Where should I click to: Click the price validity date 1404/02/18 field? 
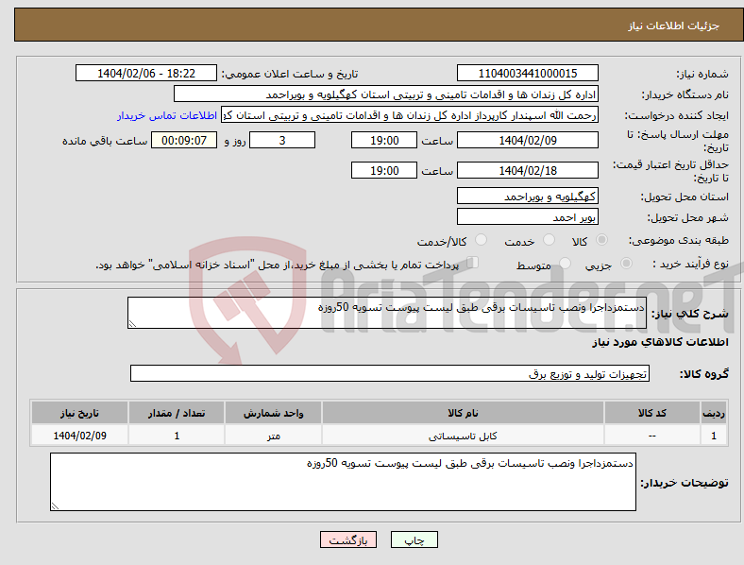[x=527, y=170]
